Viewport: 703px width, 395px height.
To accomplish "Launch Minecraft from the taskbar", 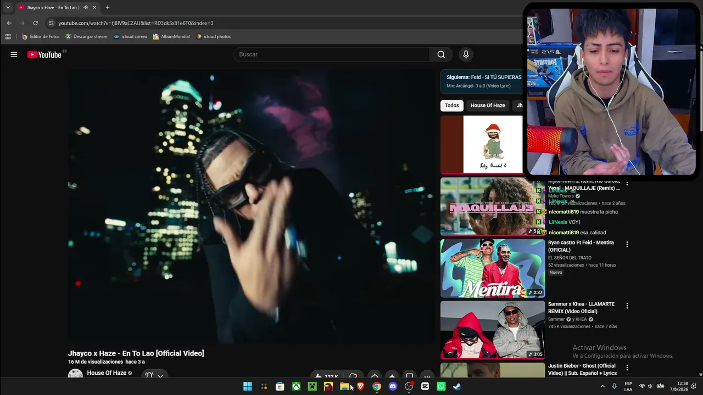I will pos(312,386).
